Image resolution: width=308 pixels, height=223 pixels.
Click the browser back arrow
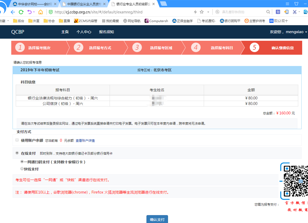[x=13, y=12]
